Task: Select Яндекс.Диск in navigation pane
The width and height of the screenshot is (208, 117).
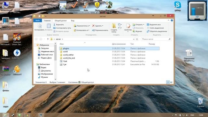Action: [45, 58]
